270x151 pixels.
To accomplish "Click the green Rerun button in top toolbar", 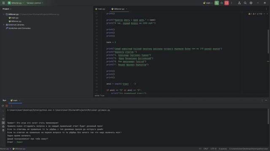I will point(216,3).
